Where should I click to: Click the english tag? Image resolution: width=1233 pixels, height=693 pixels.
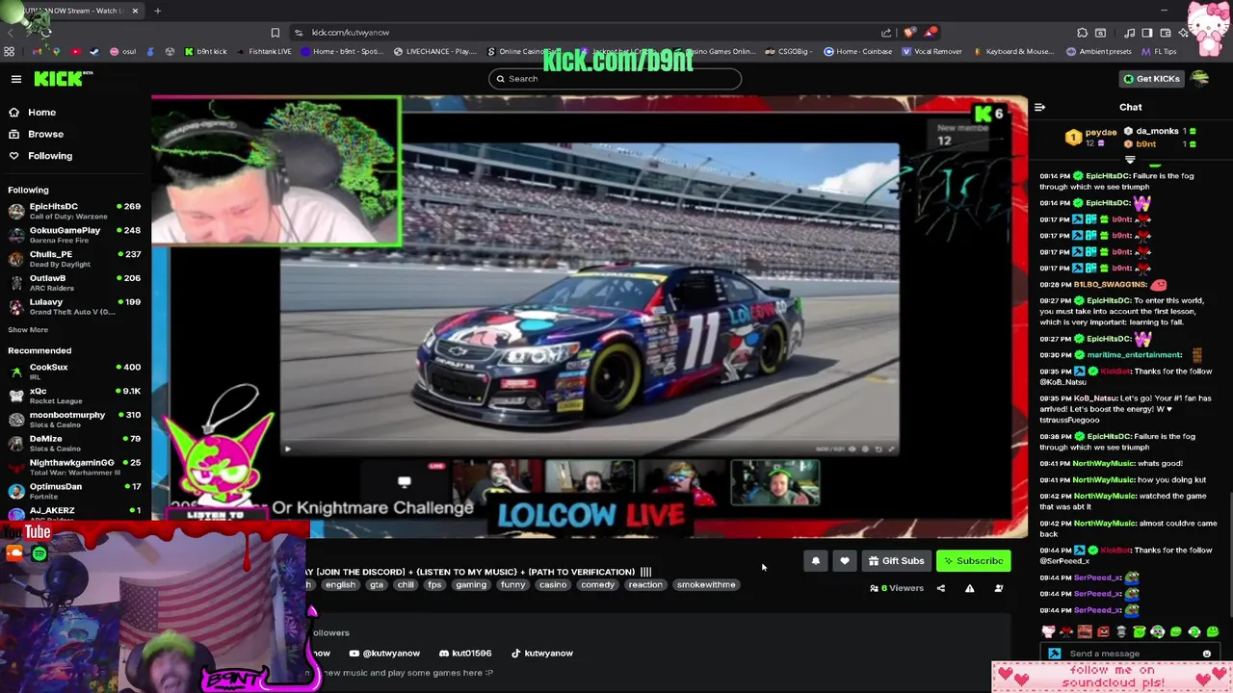340,585
